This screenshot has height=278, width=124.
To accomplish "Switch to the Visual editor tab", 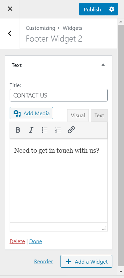I will click(78, 116).
